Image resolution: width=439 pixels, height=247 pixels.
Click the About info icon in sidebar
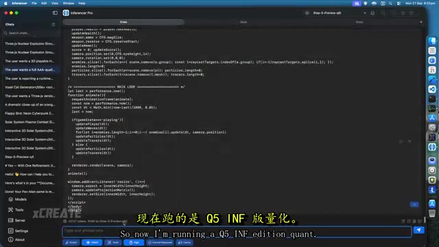[x=11, y=239]
